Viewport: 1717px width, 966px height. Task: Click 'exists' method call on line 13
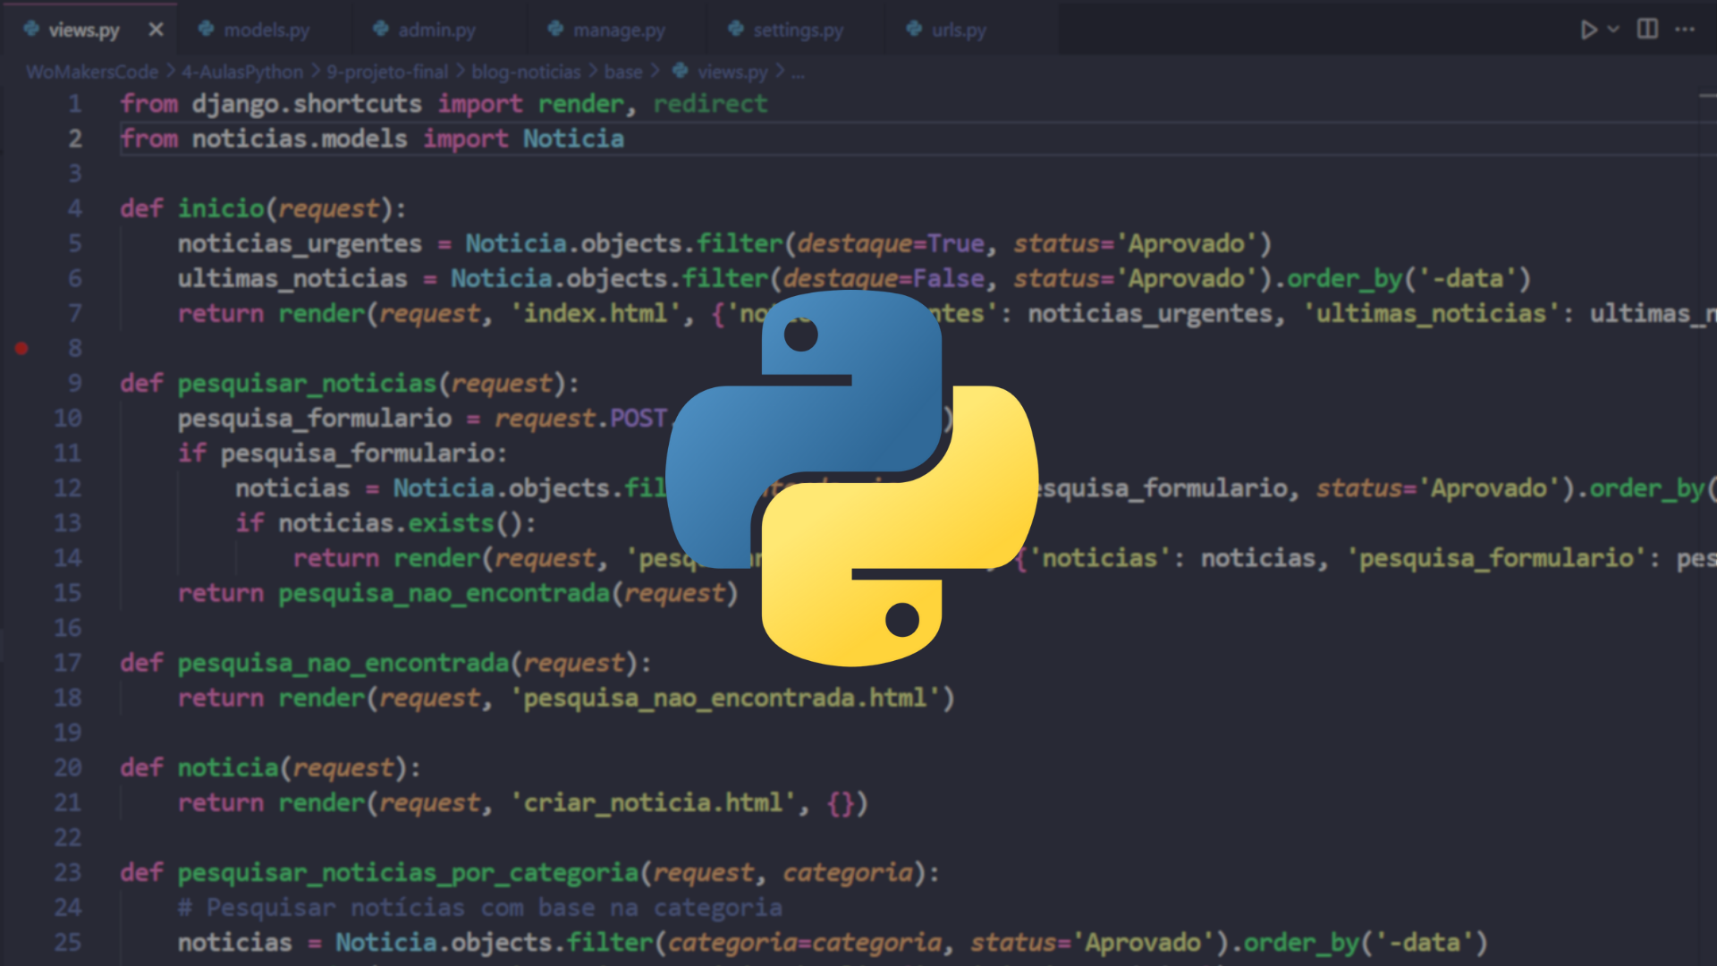point(451,522)
